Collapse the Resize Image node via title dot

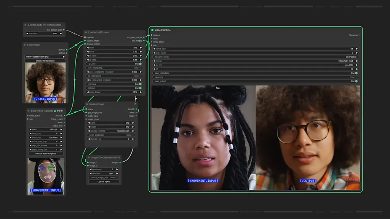(x=87, y=104)
